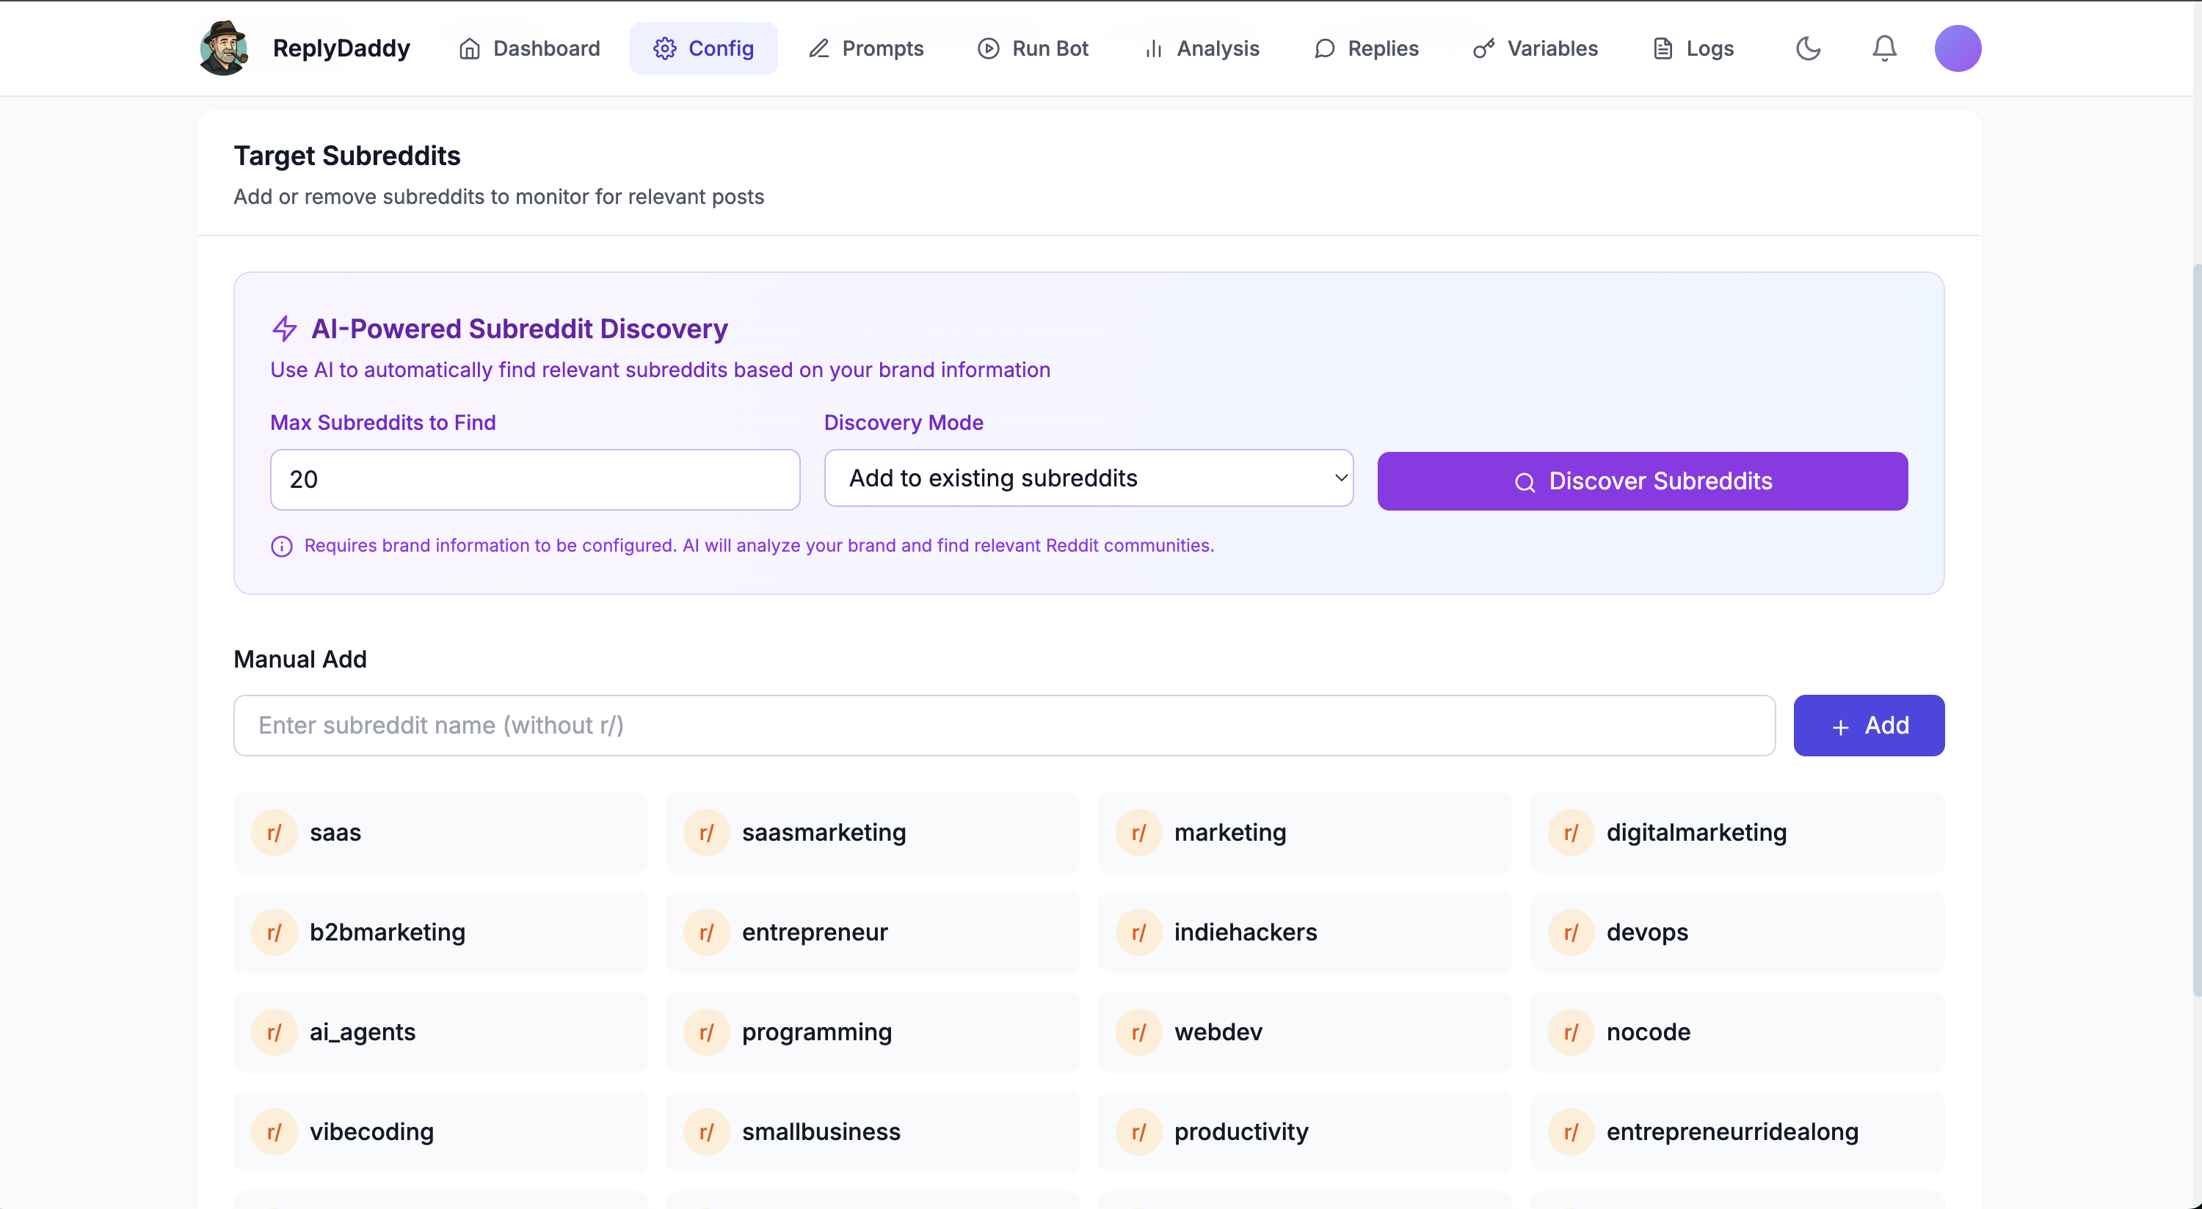Focus the subreddit name input field
This screenshot has width=2202, height=1209.
point(1004,726)
